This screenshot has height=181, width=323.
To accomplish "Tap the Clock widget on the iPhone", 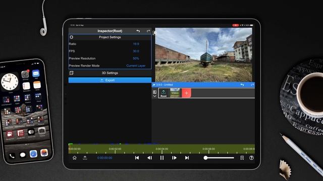I will [x=10, y=82].
